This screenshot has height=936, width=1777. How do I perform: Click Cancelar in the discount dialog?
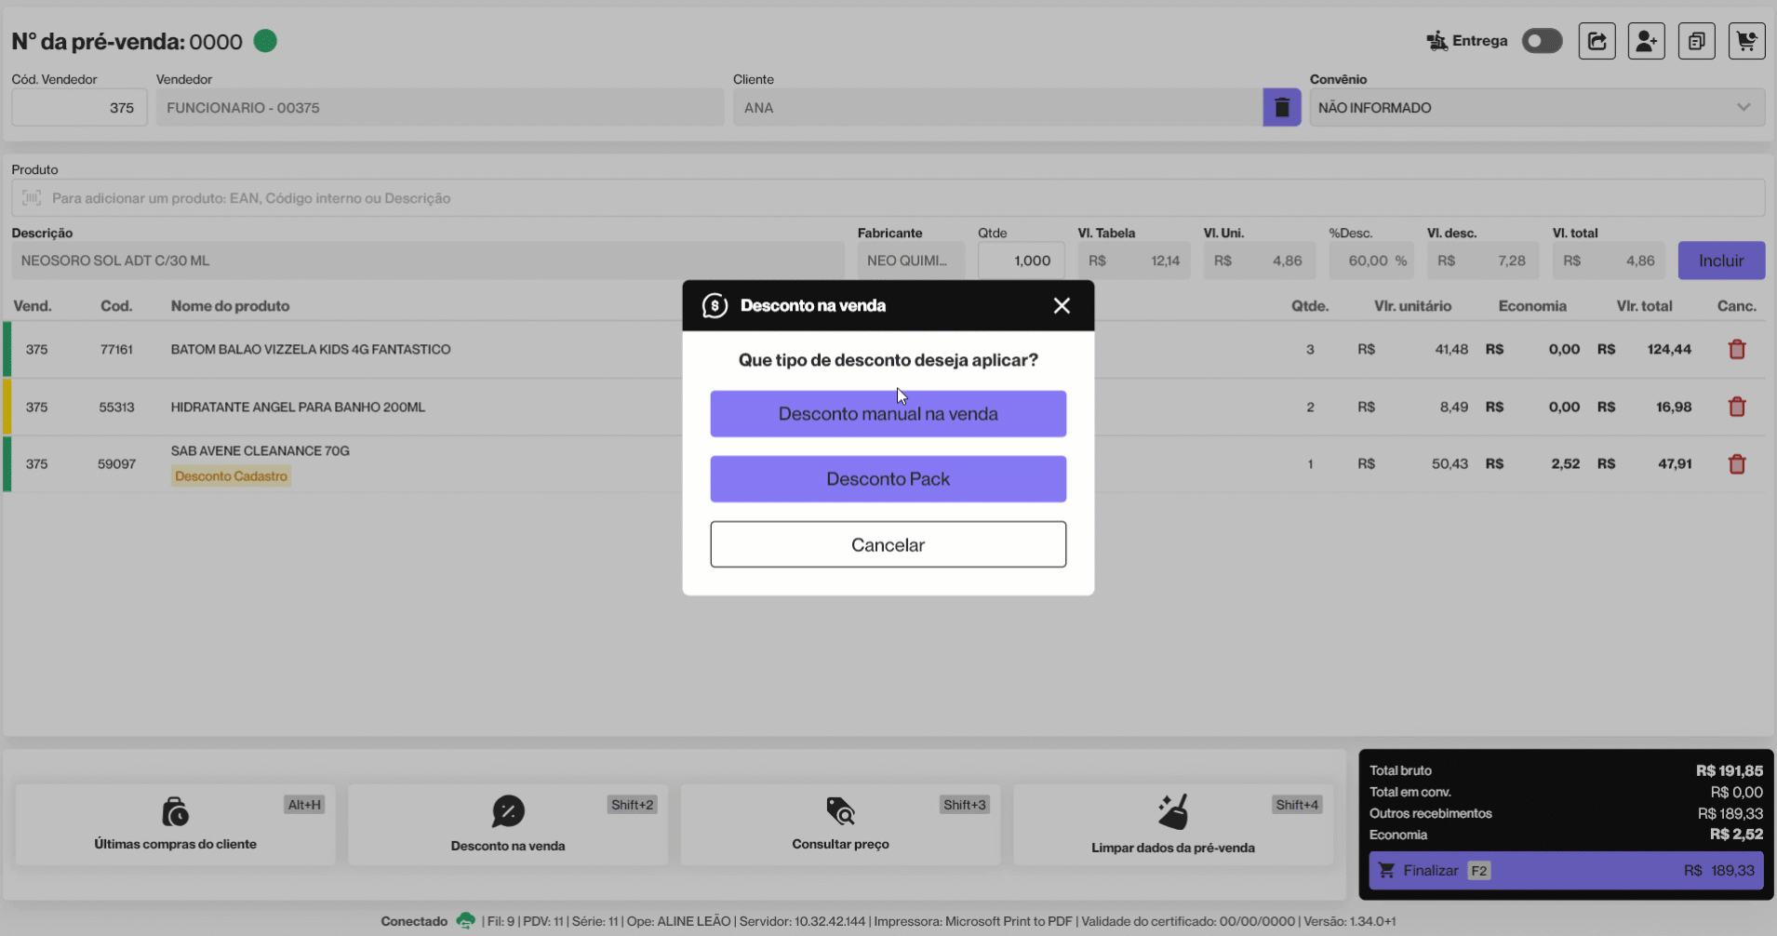tap(888, 544)
